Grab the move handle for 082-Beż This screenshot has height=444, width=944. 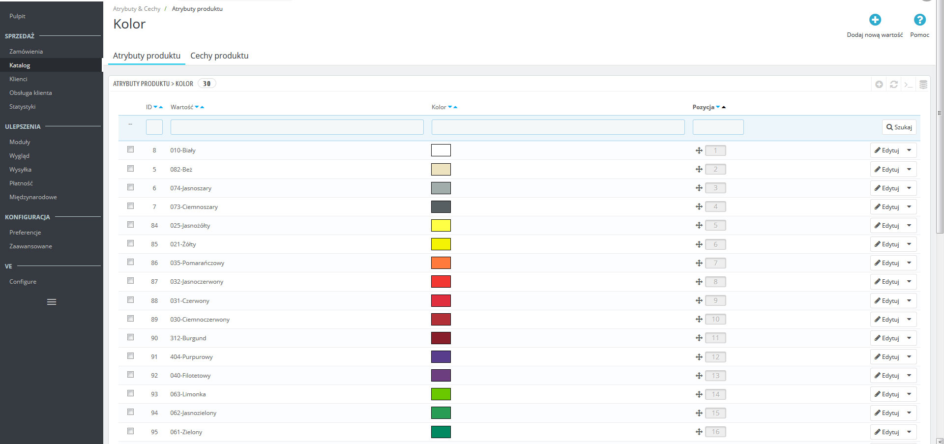pyautogui.click(x=699, y=169)
